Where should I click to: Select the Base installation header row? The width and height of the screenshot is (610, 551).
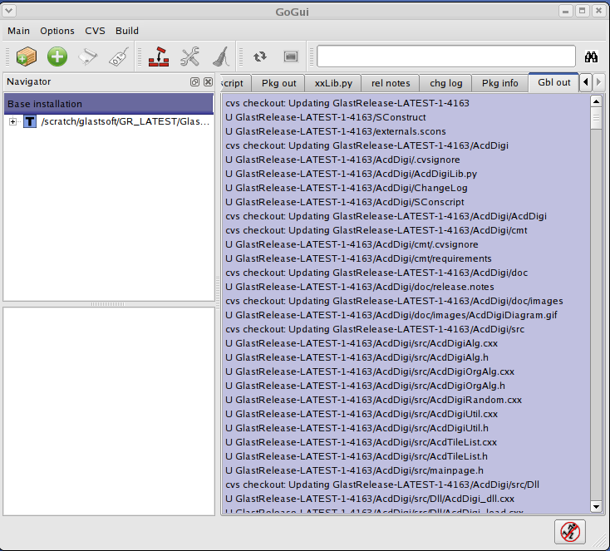tap(109, 104)
